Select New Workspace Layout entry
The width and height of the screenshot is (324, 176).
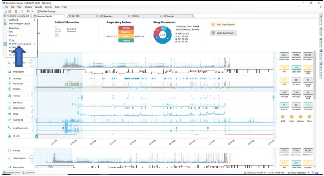pos(20,24)
